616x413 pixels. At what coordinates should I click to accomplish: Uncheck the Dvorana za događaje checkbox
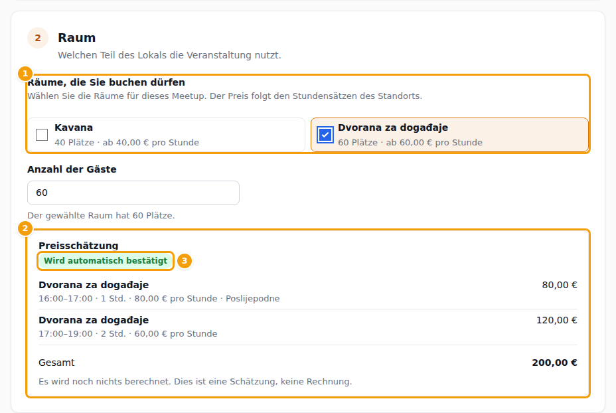tap(325, 135)
